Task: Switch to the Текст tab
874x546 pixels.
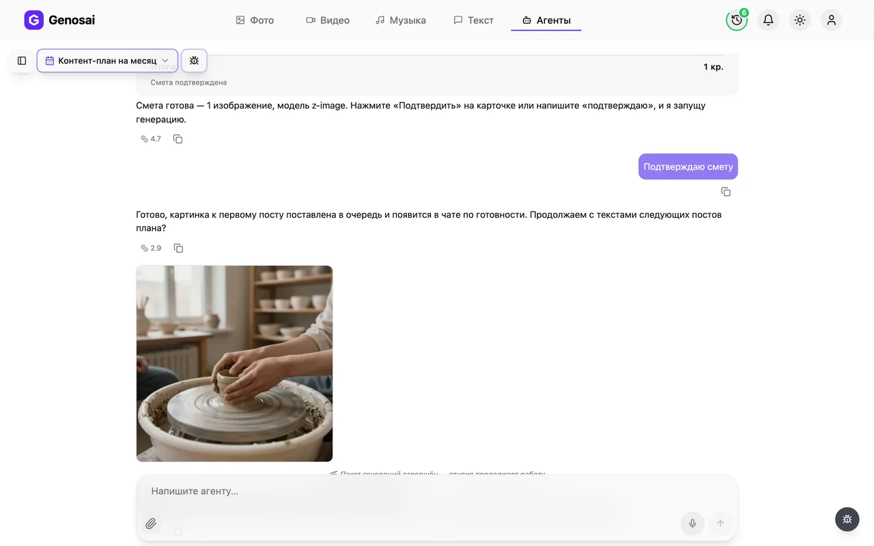Action: 474,20
